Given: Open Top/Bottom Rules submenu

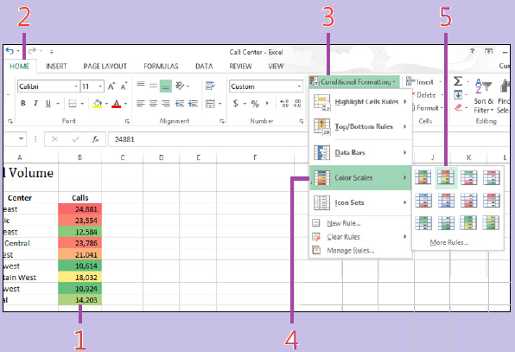Looking at the screenshot, I should pos(360,127).
